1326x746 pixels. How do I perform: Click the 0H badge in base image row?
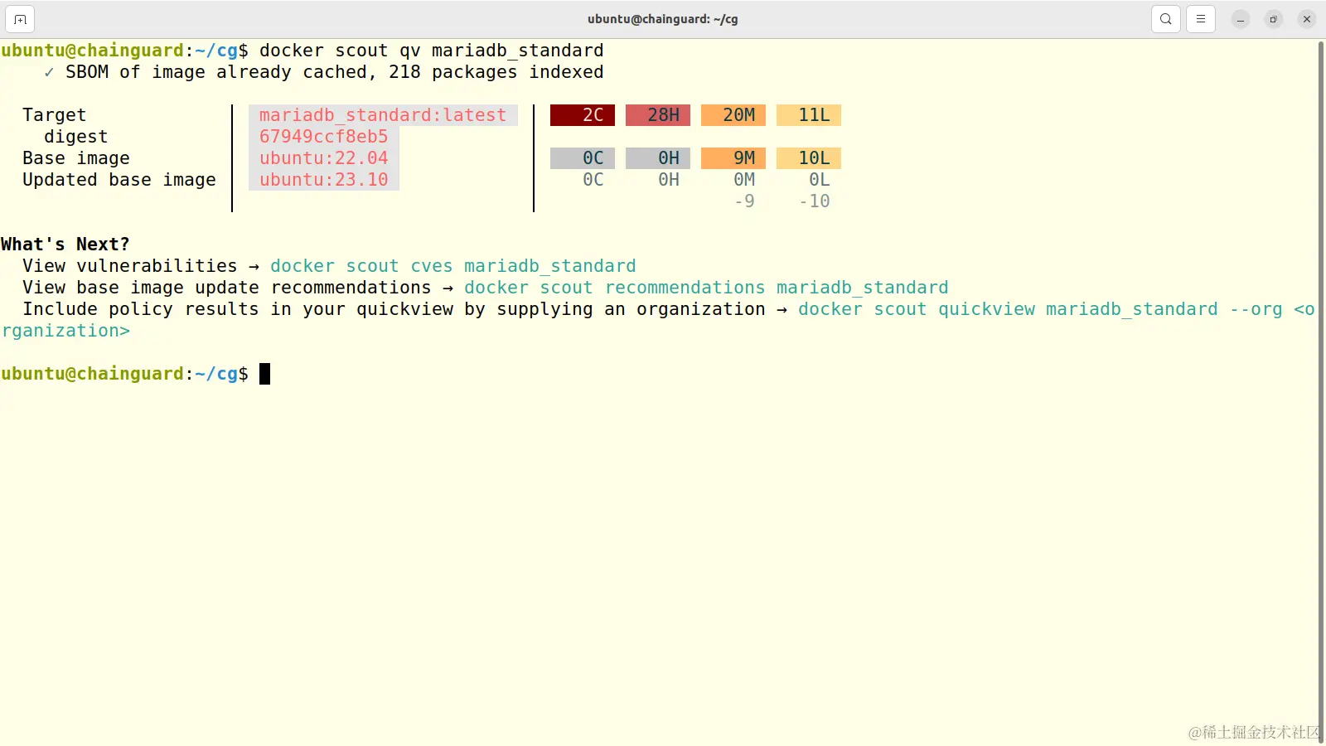658,158
